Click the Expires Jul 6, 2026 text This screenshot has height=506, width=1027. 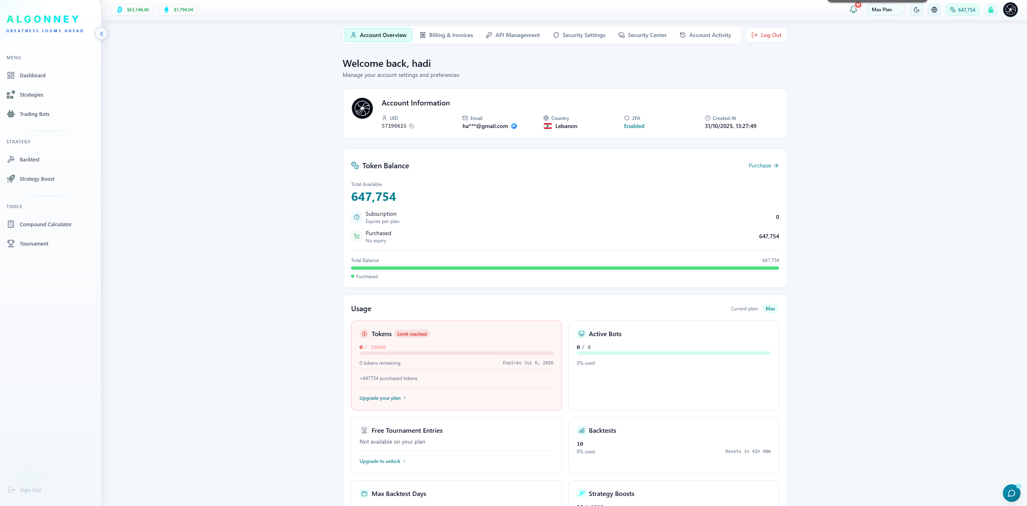528,363
